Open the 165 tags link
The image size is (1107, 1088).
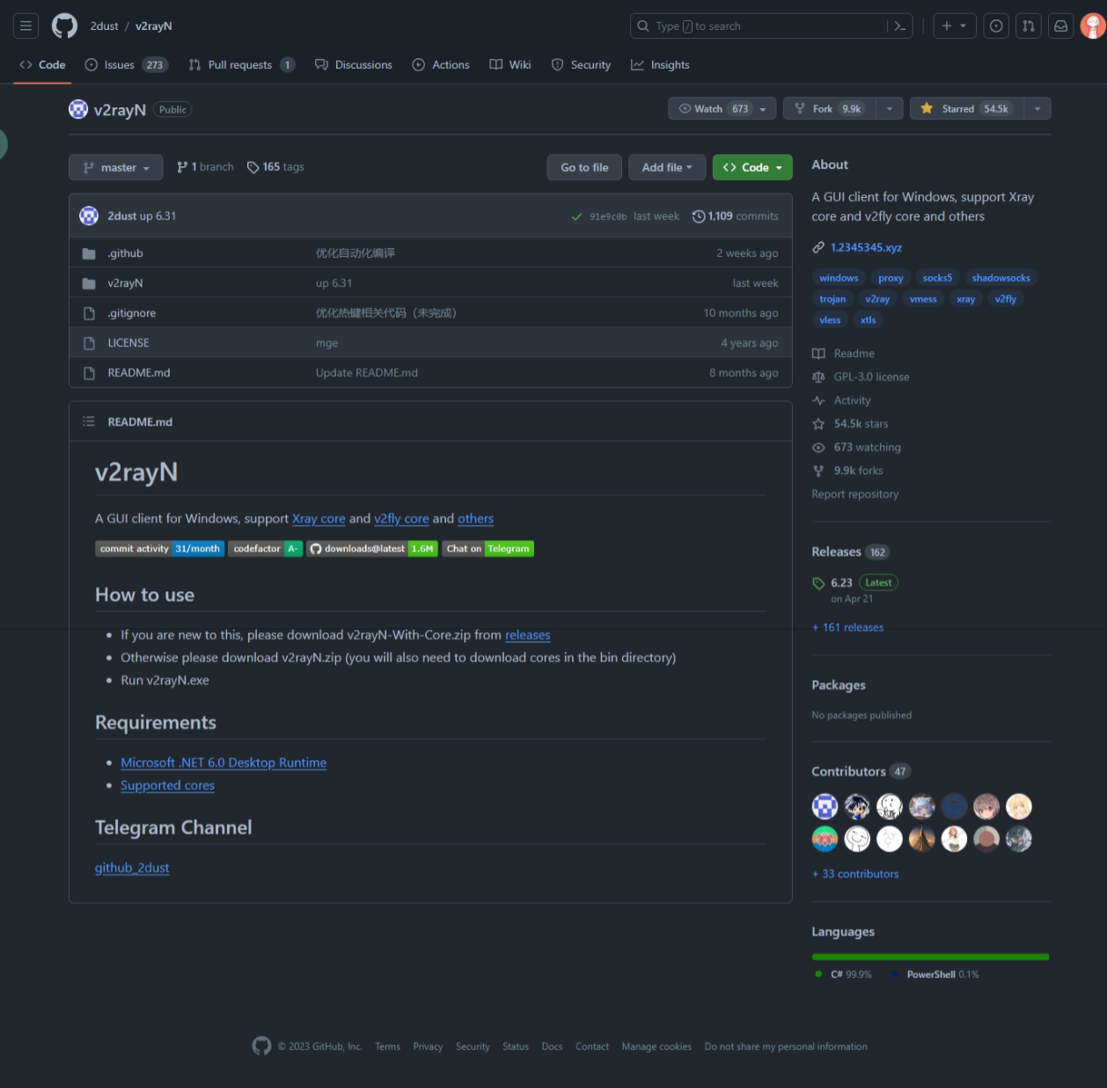(275, 167)
